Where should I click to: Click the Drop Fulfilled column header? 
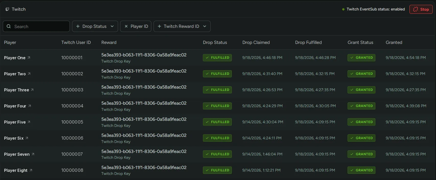[x=308, y=42]
